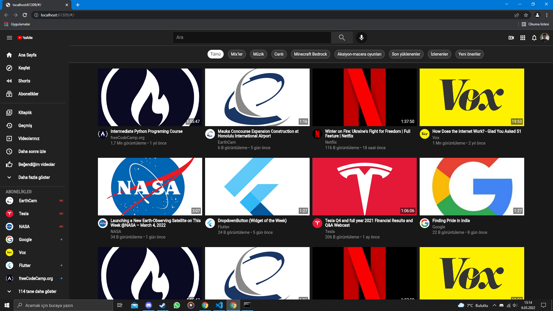Open Geçmiş from the sidebar
Image resolution: width=553 pixels, height=311 pixels.
tap(25, 126)
